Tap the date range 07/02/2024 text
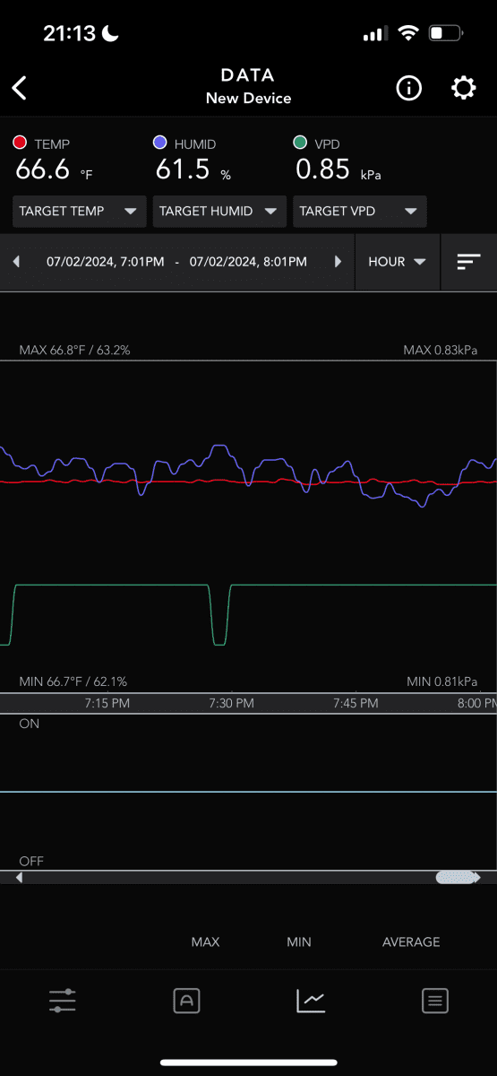 176,262
